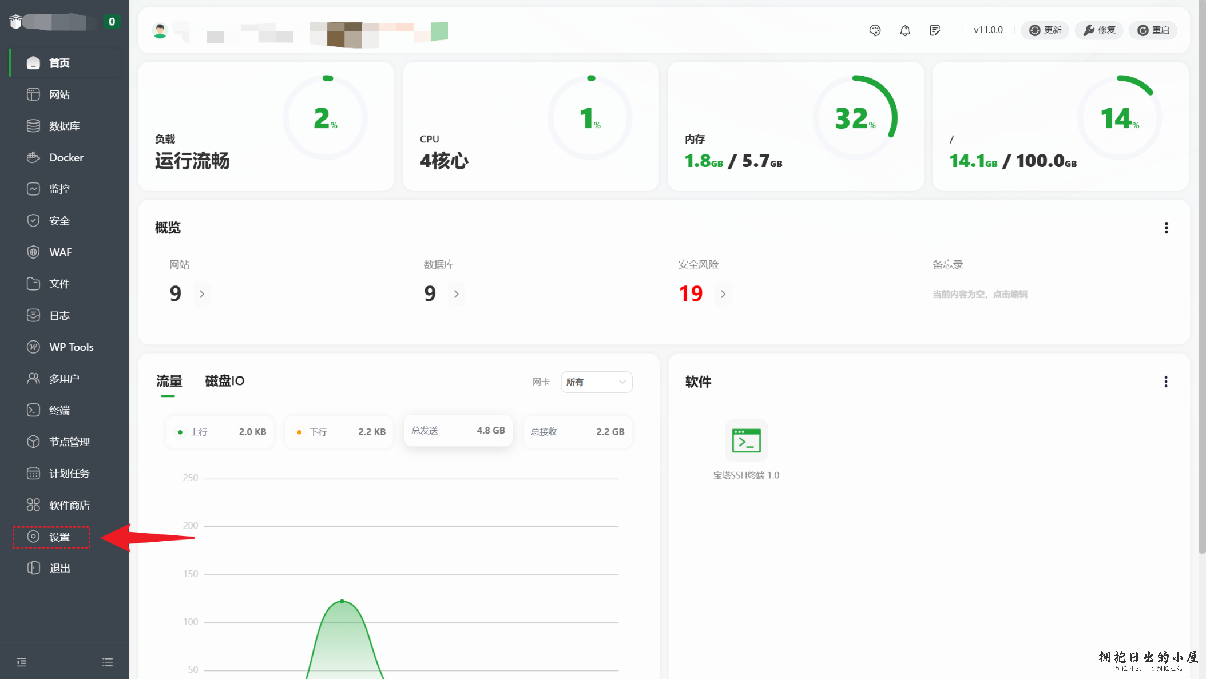The width and height of the screenshot is (1206, 679).
Task: Collapse the sidebar with bottom-left icon
Action: pos(22,662)
